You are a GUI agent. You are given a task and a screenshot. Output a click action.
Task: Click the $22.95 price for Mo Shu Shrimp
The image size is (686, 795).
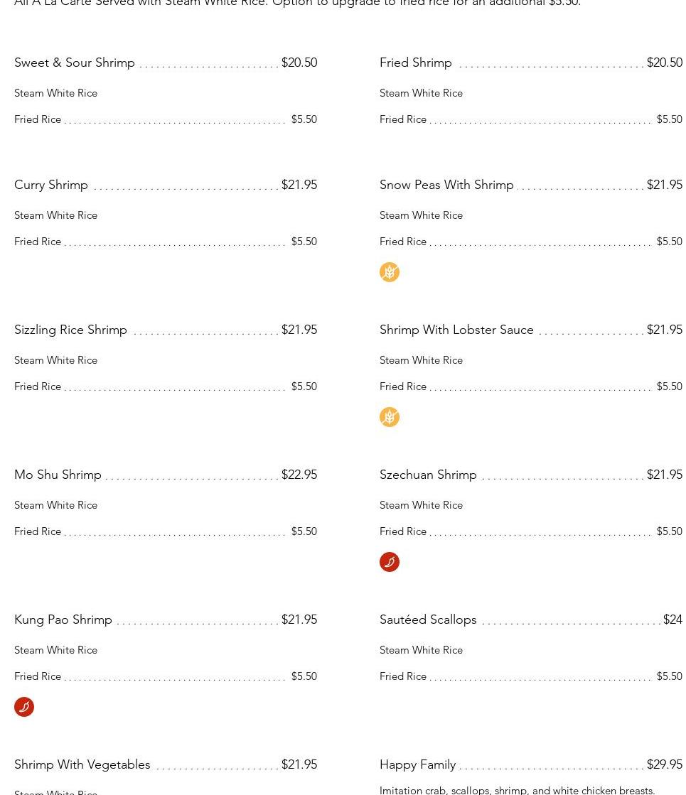click(299, 475)
